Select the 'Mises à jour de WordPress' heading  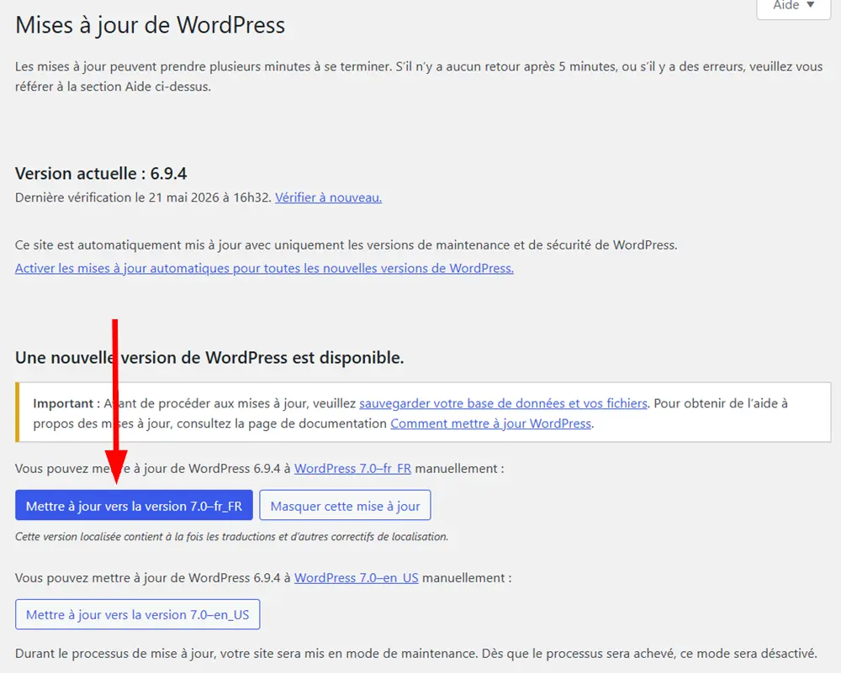[x=151, y=25]
